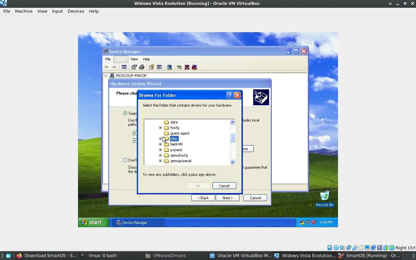This screenshot has width=416, height=260.
Task: Expand the qemufwcfg folder
Action: [x=160, y=155]
